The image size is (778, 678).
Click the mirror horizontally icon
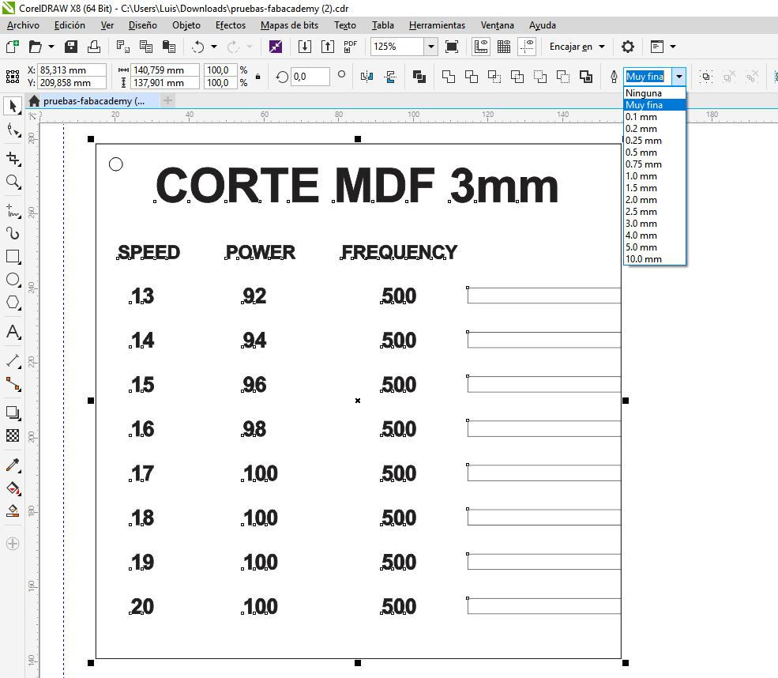367,77
